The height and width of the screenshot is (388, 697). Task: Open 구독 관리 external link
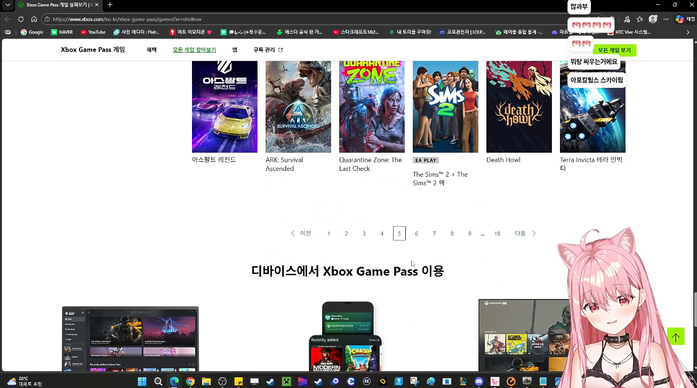[x=268, y=50]
